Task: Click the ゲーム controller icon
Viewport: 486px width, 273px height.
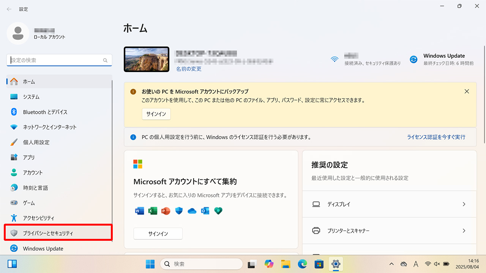Action: (x=14, y=203)
